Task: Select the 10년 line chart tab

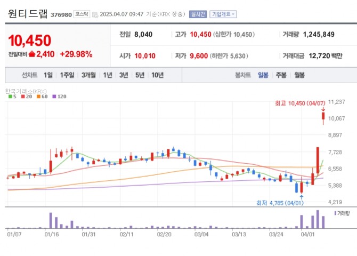Action: pyautogui.click(x=158, y=75)
